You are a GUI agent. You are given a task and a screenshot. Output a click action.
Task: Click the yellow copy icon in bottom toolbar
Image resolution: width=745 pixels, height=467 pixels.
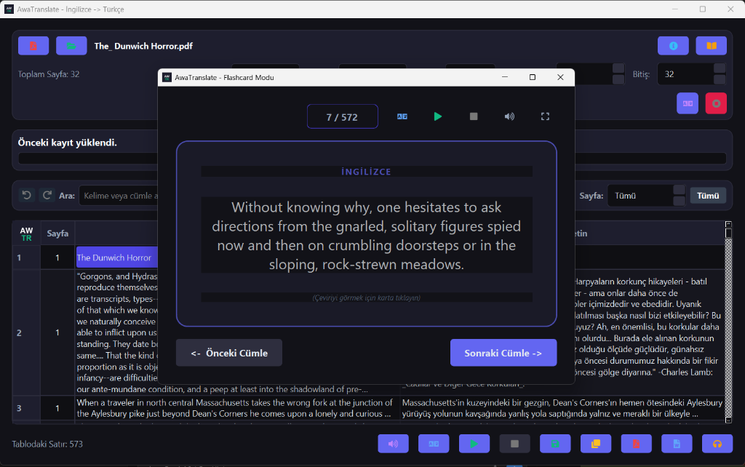(x=596, y=444)
